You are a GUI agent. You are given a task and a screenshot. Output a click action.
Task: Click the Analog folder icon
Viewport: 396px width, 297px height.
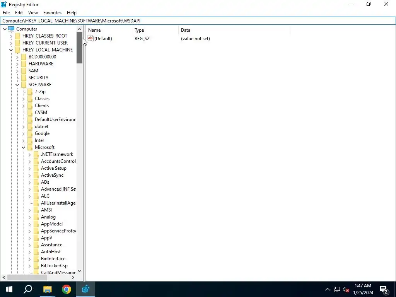(36, 217)
